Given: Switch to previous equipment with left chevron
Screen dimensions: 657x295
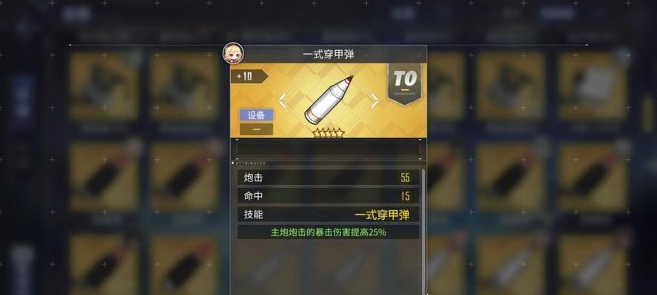Looking at the screenshot, I should click(x=283, y=101).
